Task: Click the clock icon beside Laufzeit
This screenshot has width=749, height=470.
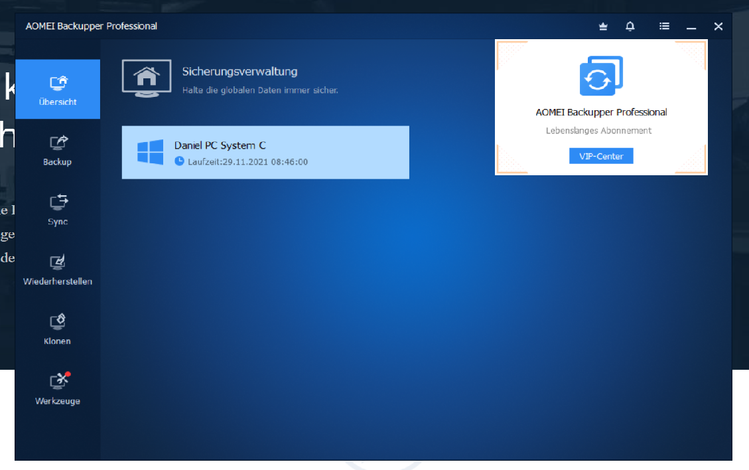Action: pos(179,161)
